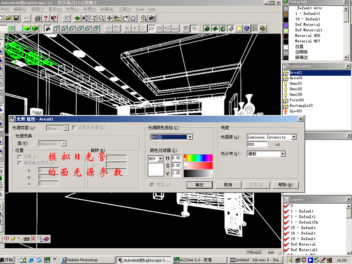352x264 pixels.
Task: Switch to outlined green cube shading mode
Action: (35, 29)
